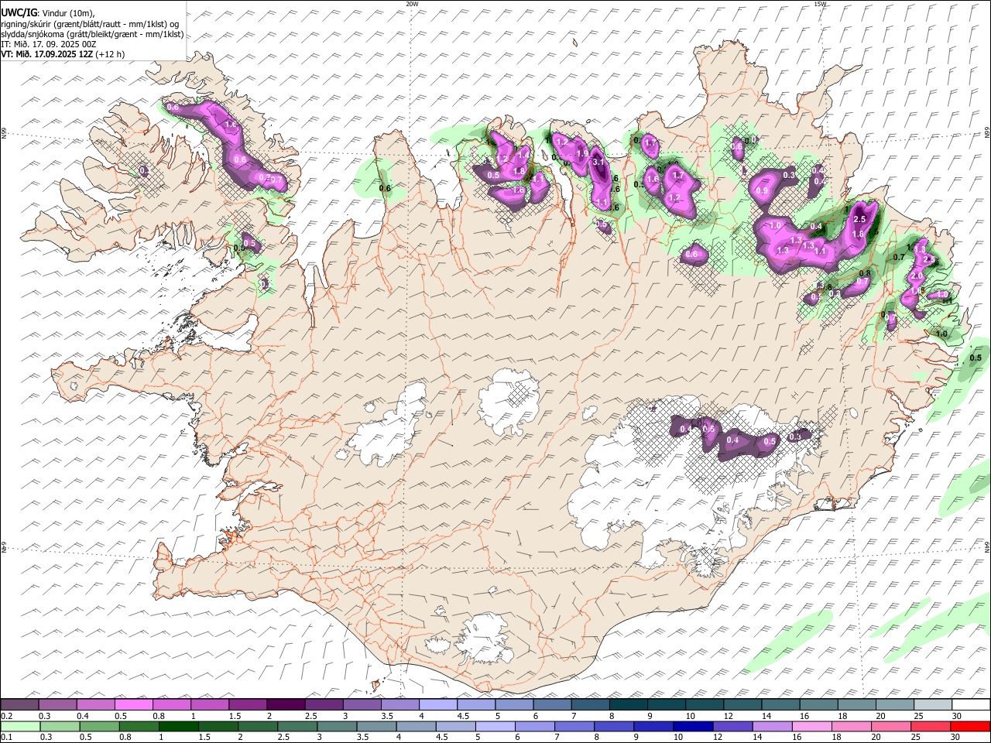
Task: Select the dark teal 8–9 swatch, upper legend row
Action: coord(628,705)
